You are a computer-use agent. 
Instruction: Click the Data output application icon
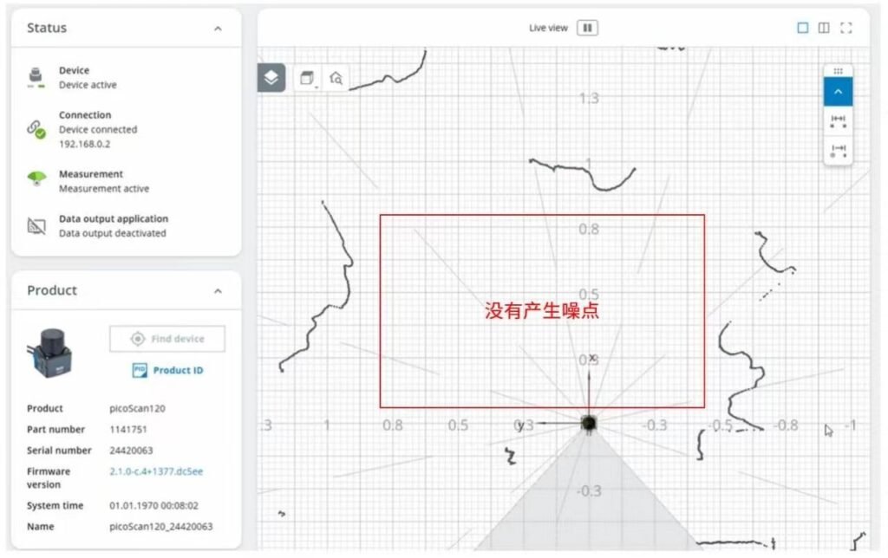point(36,226)
